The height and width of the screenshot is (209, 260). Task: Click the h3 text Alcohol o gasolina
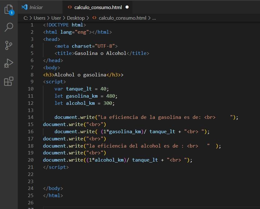(80, 75)
